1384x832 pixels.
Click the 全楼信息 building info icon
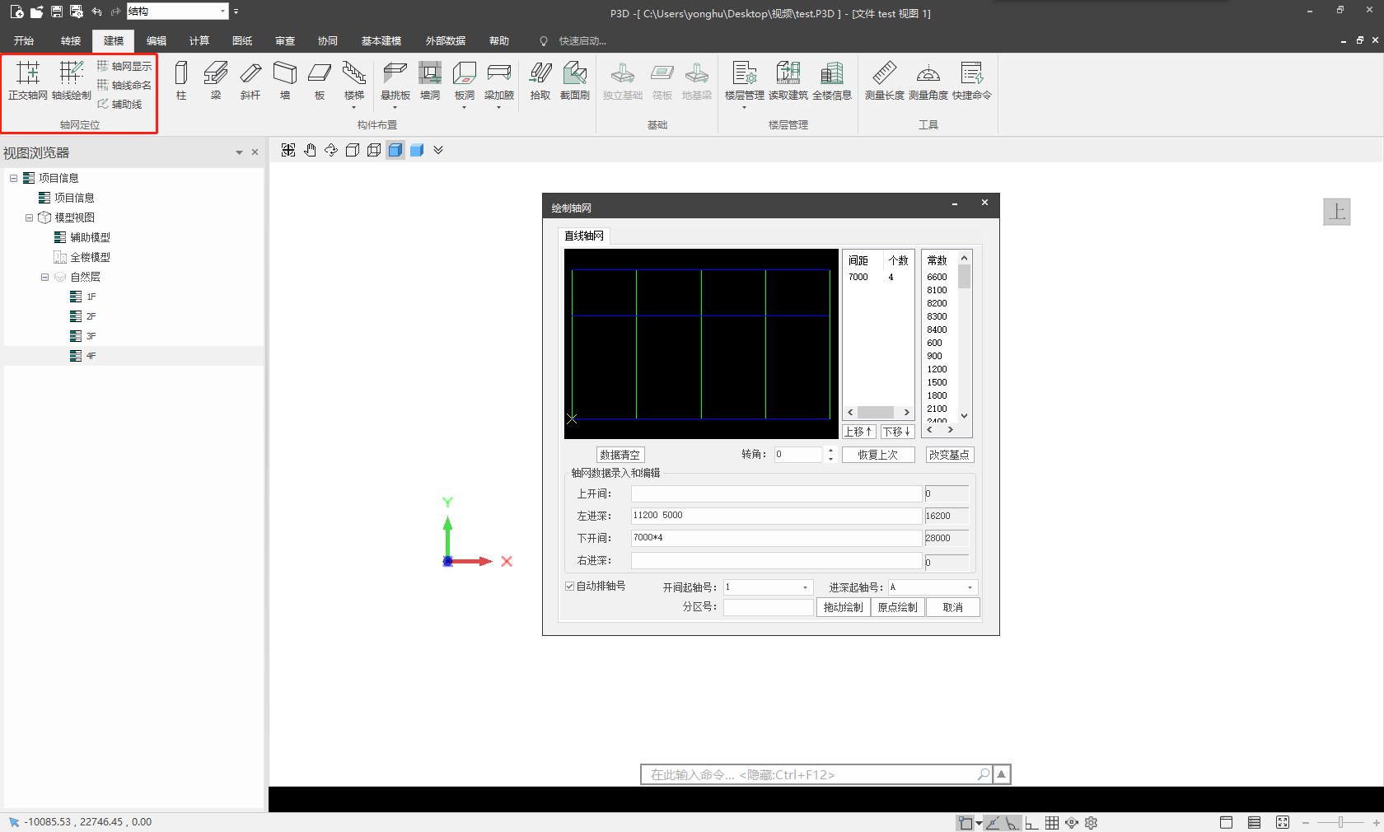point(831,80)
